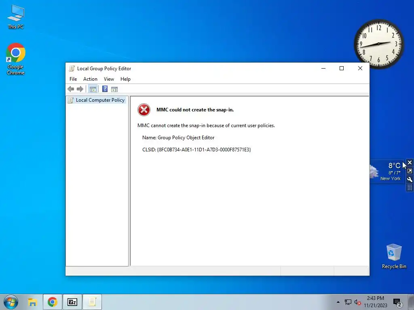Screen dimensions: 414x310
Task: Maximize the Local Group Policy Editor window
Action: click(x=342, y=68)
